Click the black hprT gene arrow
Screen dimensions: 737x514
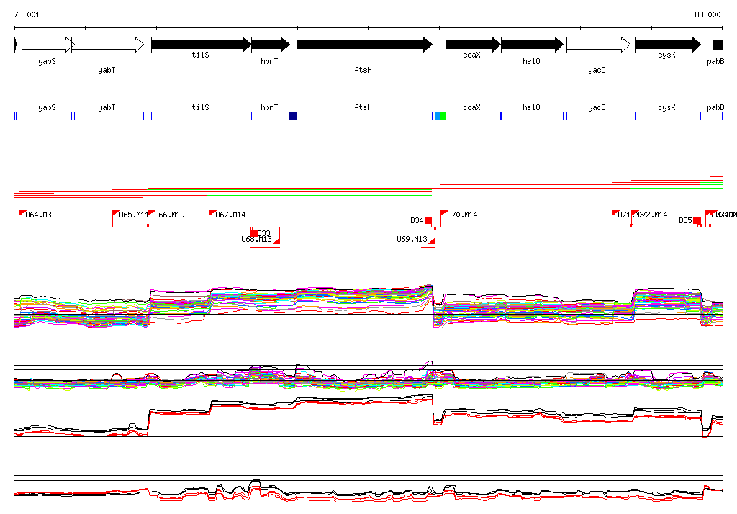click(x=271, y=45)
